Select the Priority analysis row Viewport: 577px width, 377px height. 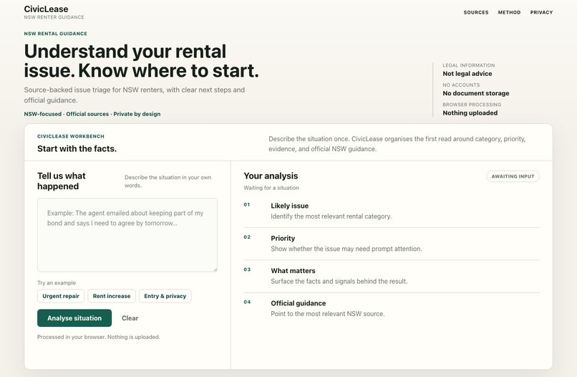pos(392,244)
